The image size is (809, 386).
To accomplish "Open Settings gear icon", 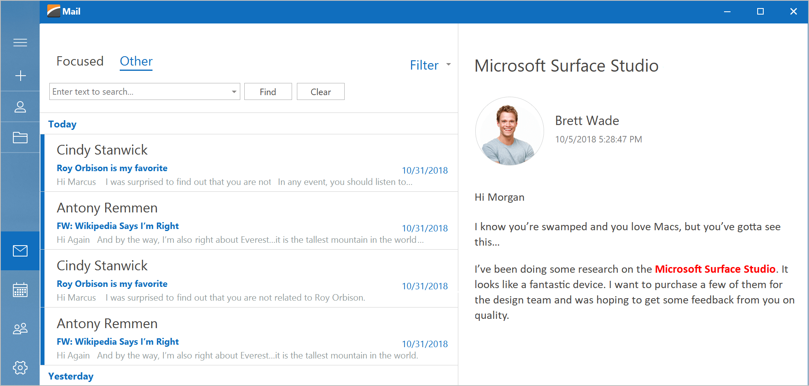I will pyautogui.click(x=20, y=367).
